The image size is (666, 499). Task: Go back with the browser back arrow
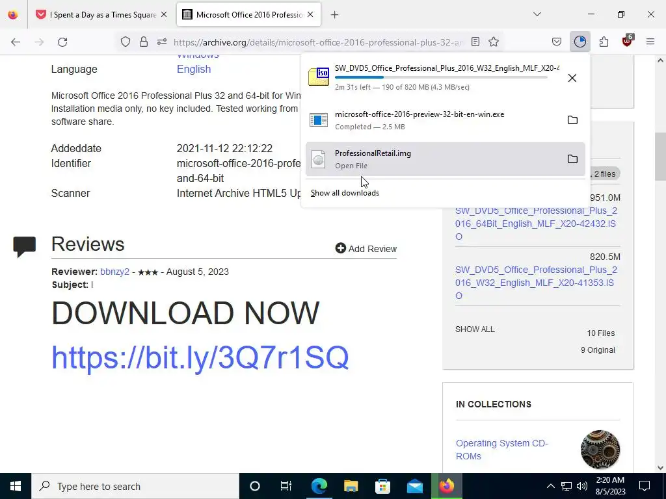click(x=16, y=42)
